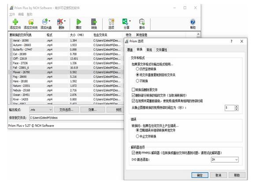Screen dimensions: 257x182
Task: Open Options via the tools icon
Action: [111, 22]
